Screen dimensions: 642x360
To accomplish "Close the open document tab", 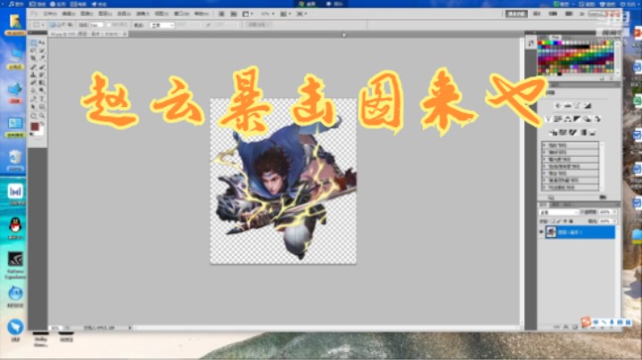I will [125, 34].
